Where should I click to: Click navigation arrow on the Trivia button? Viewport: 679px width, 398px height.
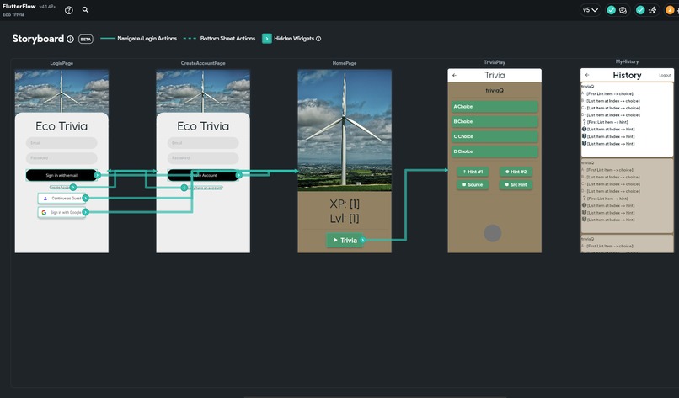(x=363, y=240)
